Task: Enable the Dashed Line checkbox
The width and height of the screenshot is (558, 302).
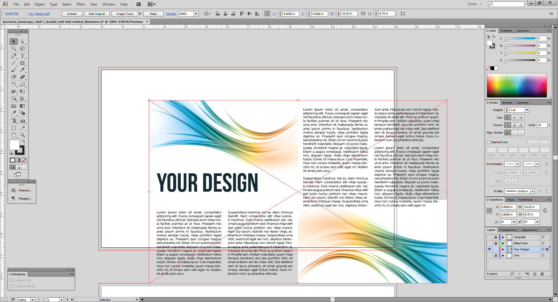Action: (x=489, y=142)
